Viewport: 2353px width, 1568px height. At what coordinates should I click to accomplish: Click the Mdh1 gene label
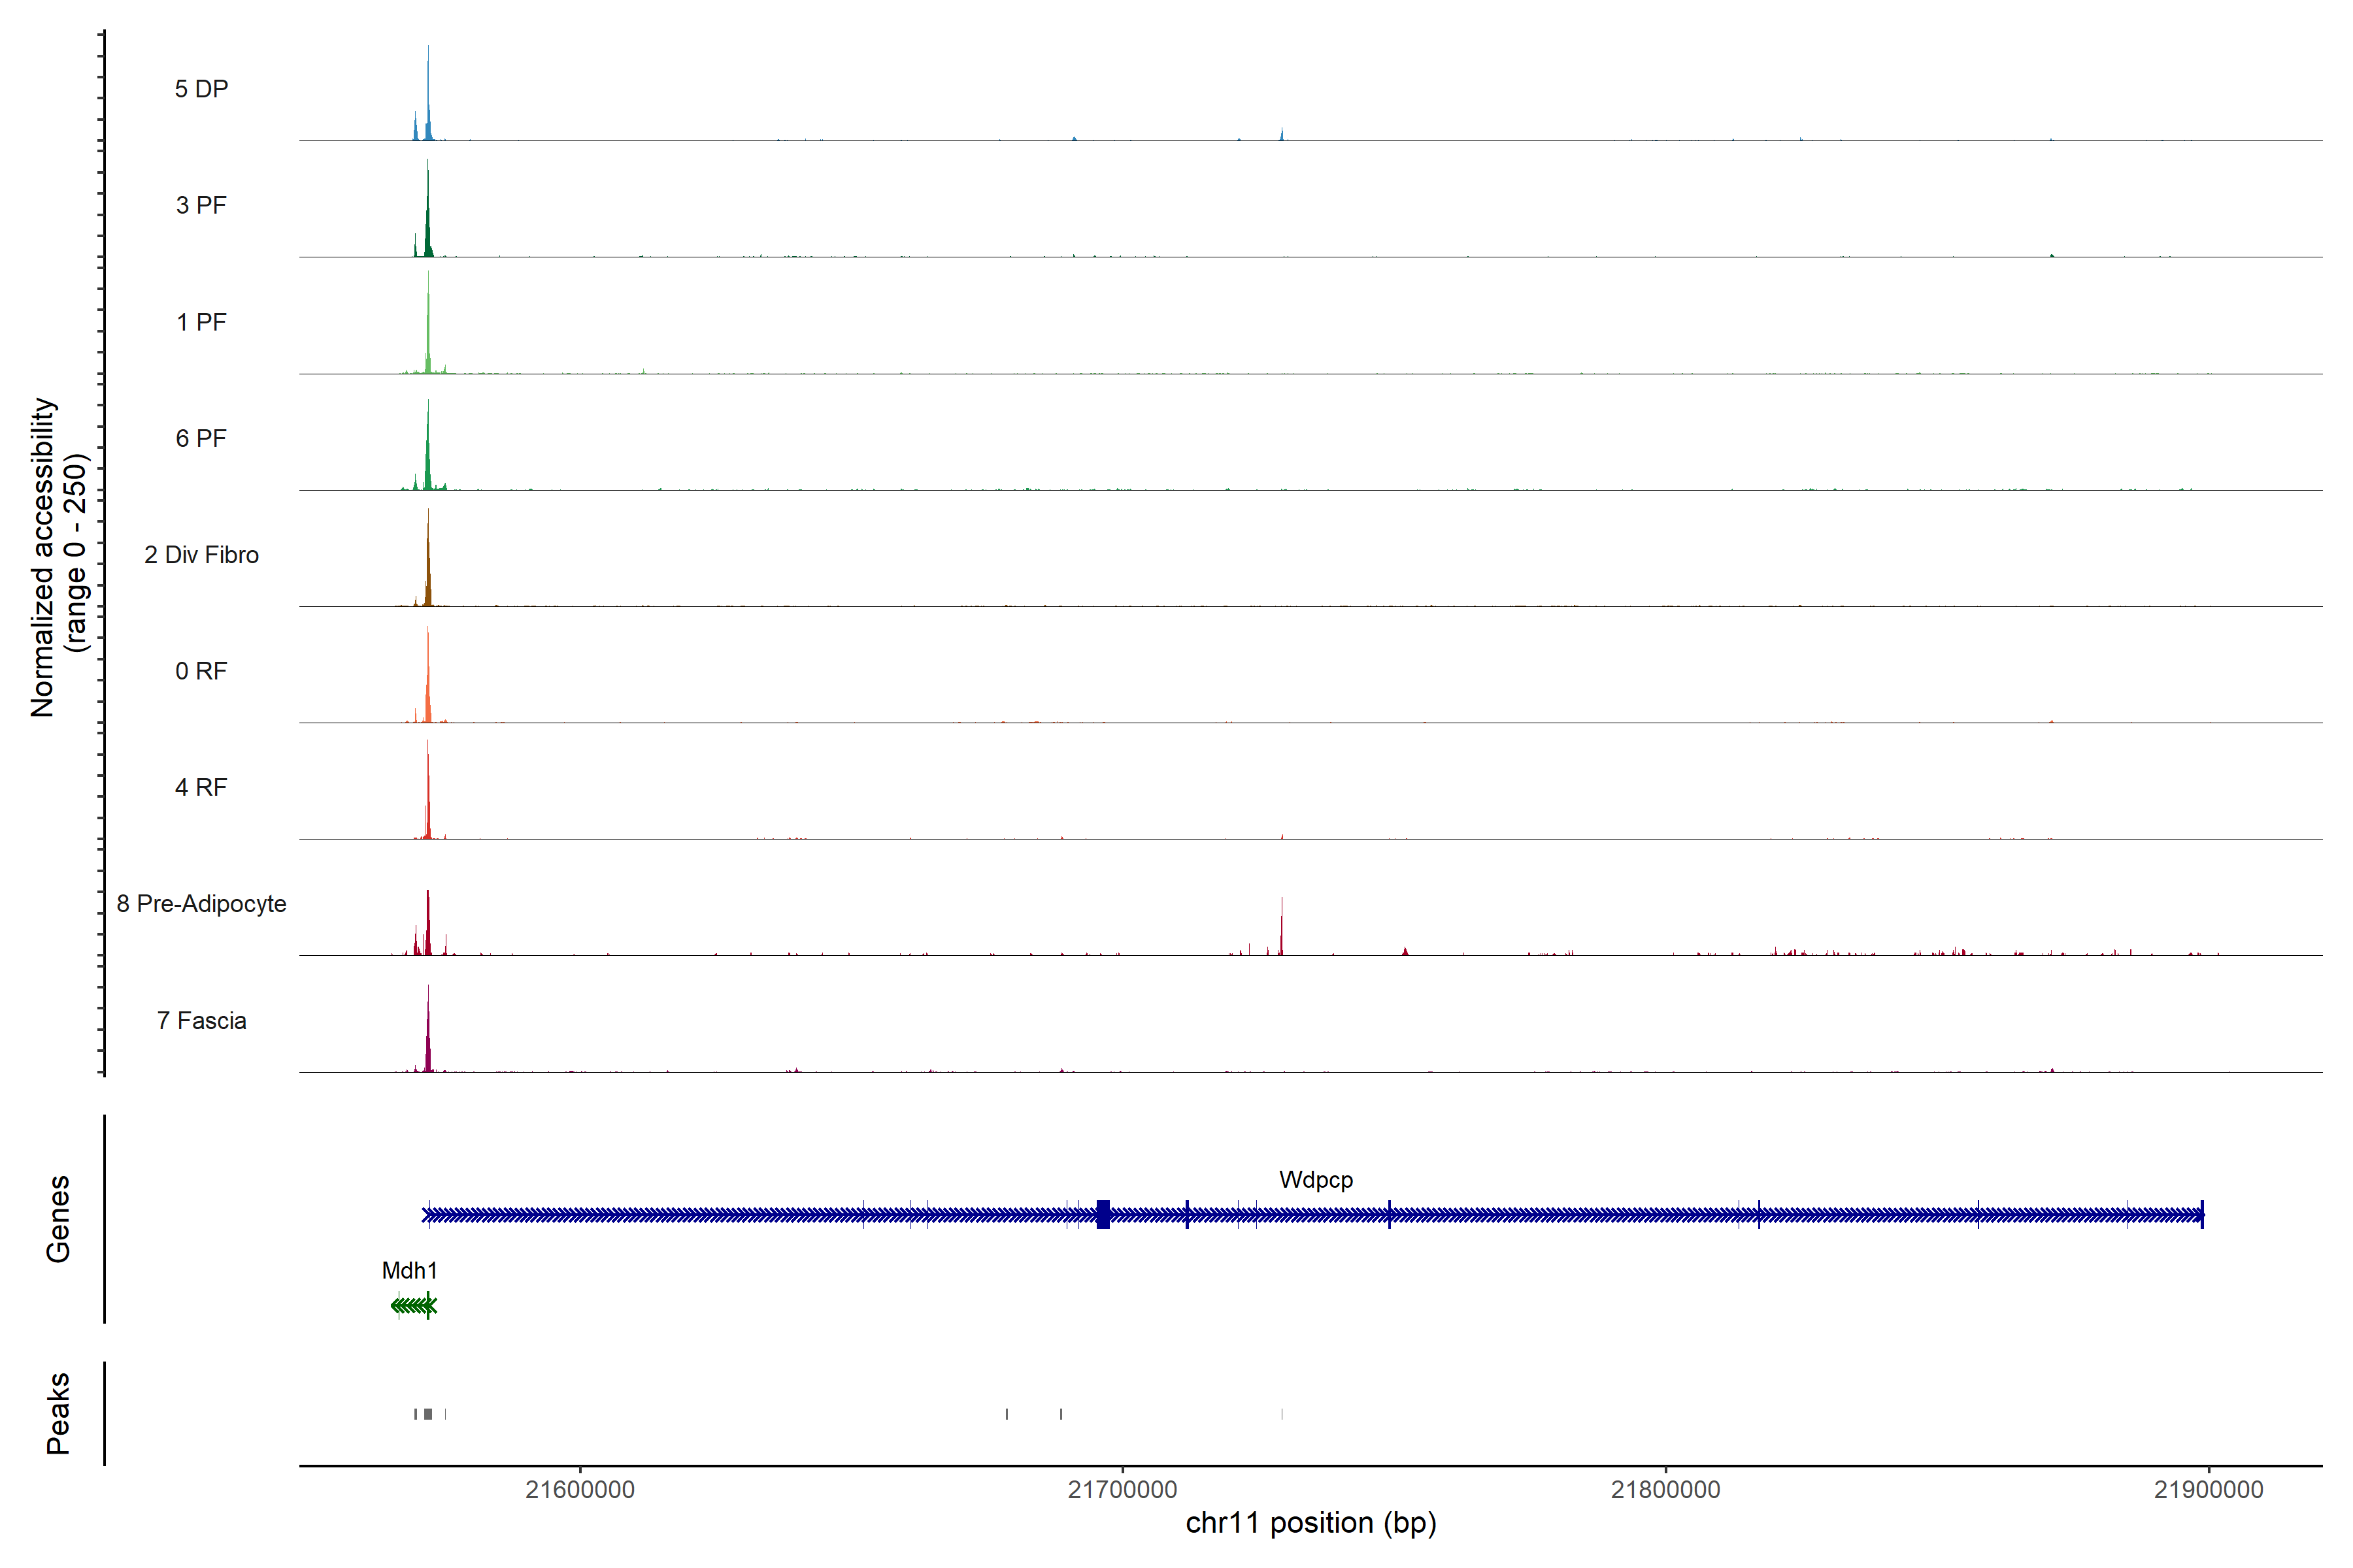[x=409, y=1270]
